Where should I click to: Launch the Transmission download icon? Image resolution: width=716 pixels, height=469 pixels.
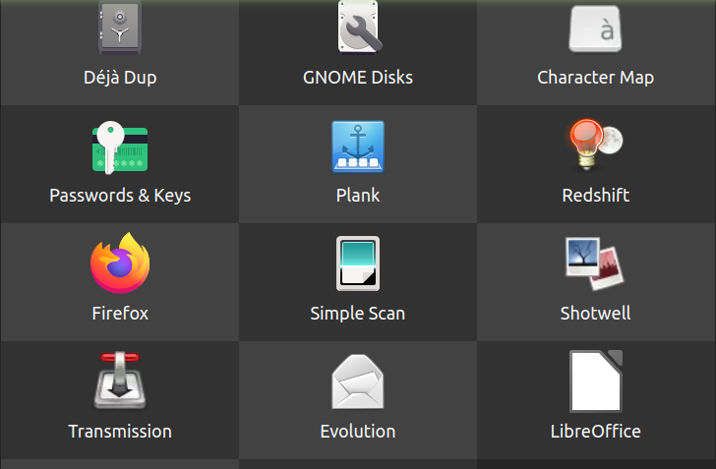tap(120, 380)
